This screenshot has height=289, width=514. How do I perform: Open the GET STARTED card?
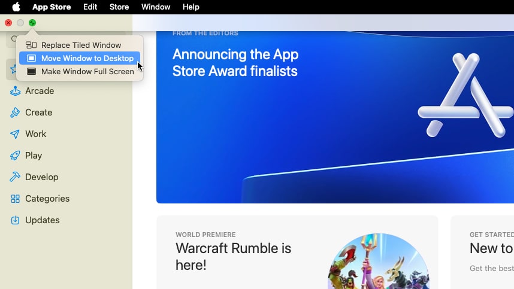coord(482,253)
